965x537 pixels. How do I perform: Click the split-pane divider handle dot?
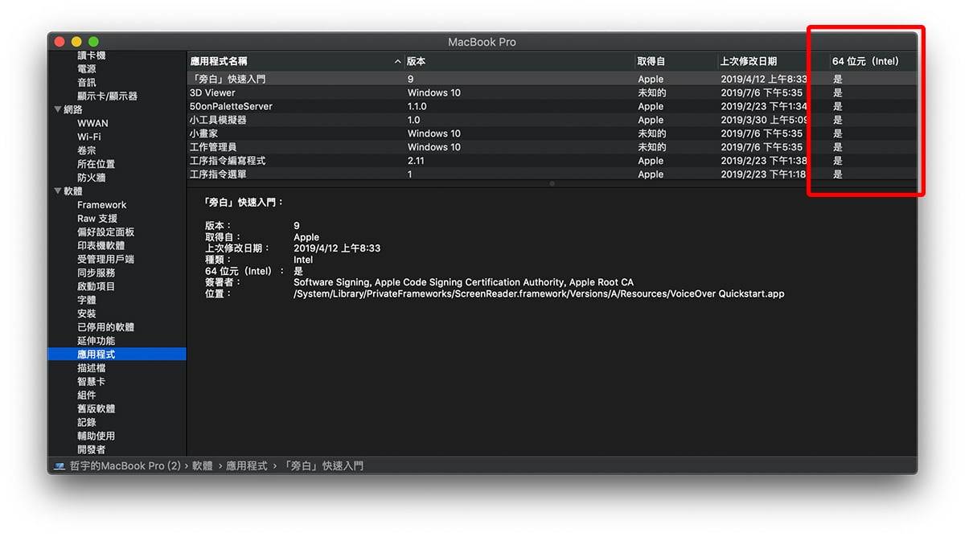(552, 184)
